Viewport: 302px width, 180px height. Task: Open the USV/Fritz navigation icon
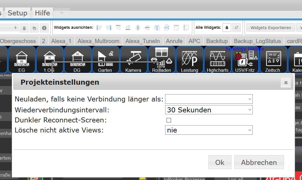[x=245, y=60]
